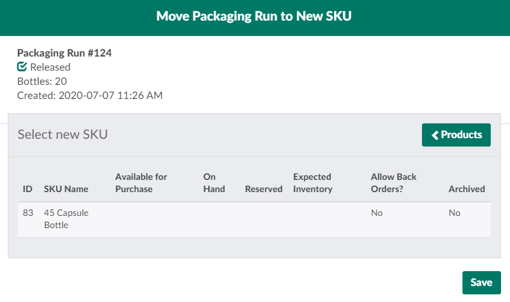The width and height of the screenshot is (510, 302).
Task: Click the Allow Back Orders column header
Action: point(394,182)
